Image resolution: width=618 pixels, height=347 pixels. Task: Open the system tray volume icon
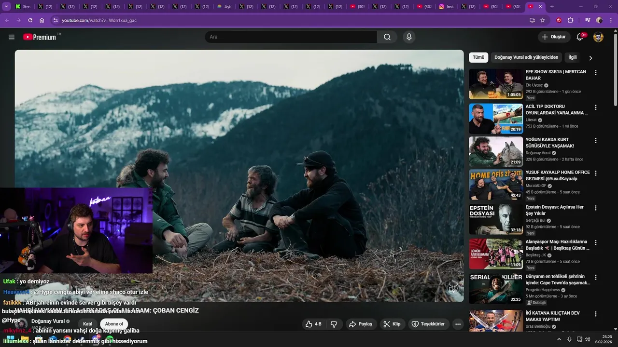coord(588,339)
